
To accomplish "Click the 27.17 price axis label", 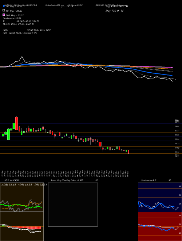I will (x=177, y=131).
